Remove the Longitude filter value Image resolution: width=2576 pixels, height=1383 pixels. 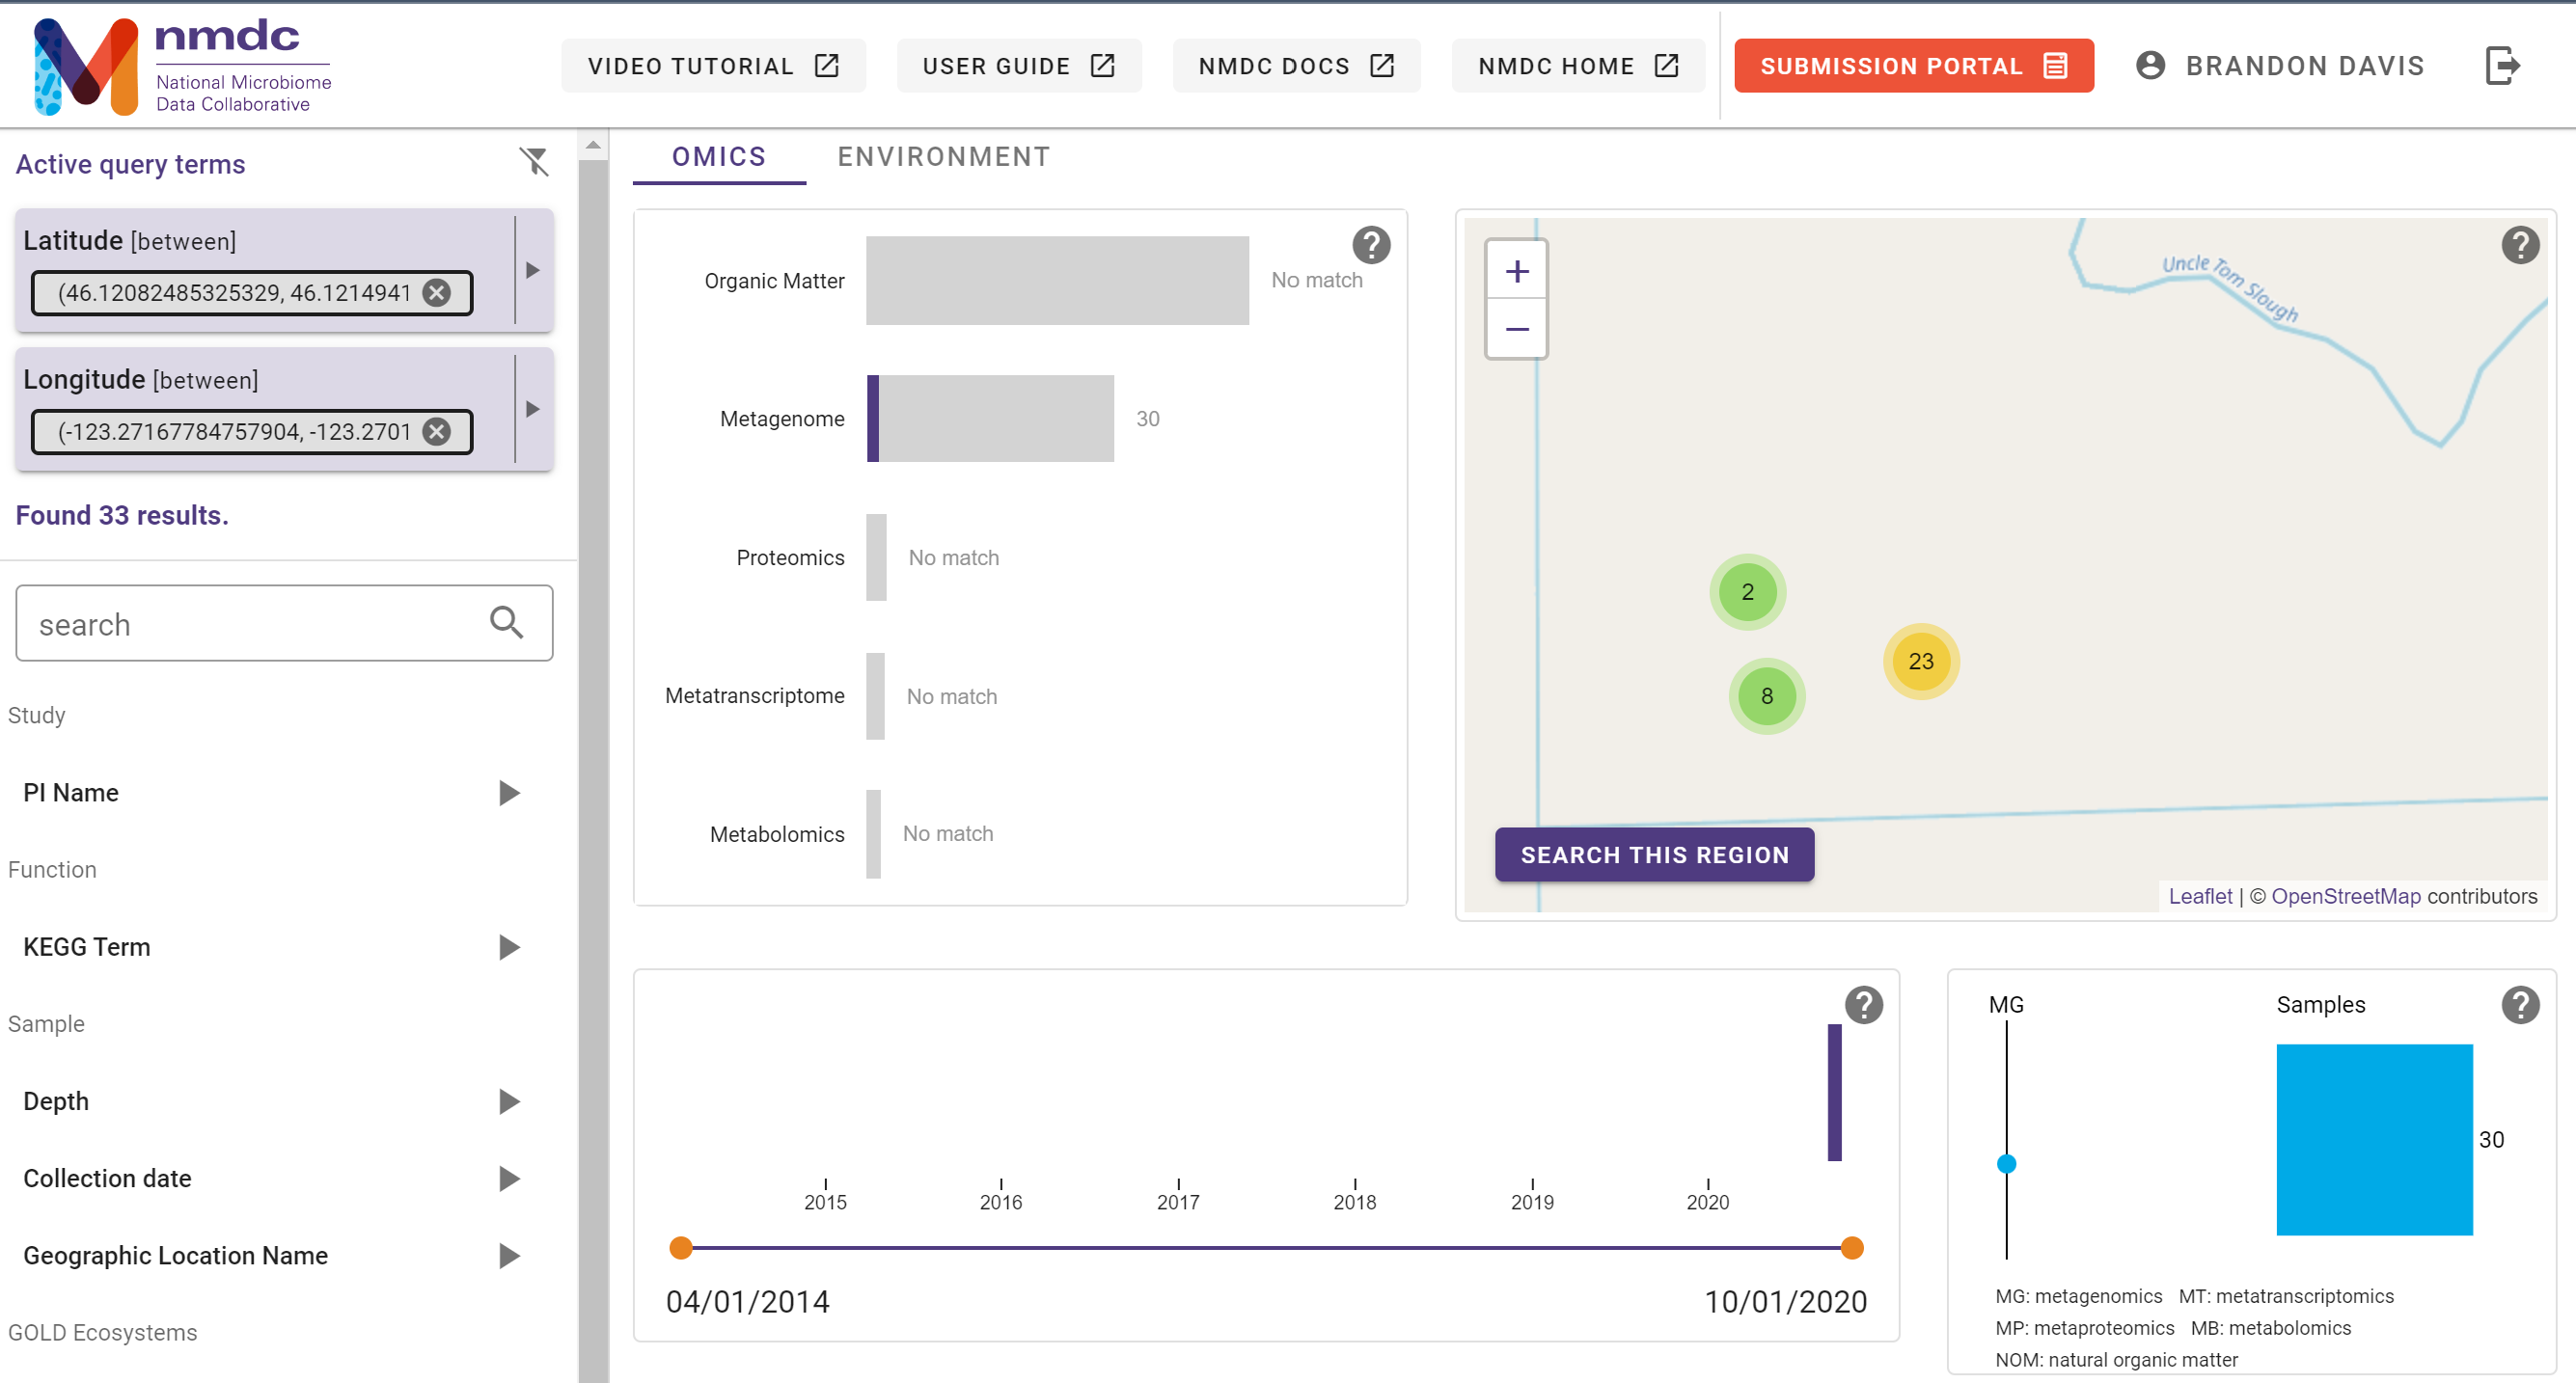click(436, 432)
